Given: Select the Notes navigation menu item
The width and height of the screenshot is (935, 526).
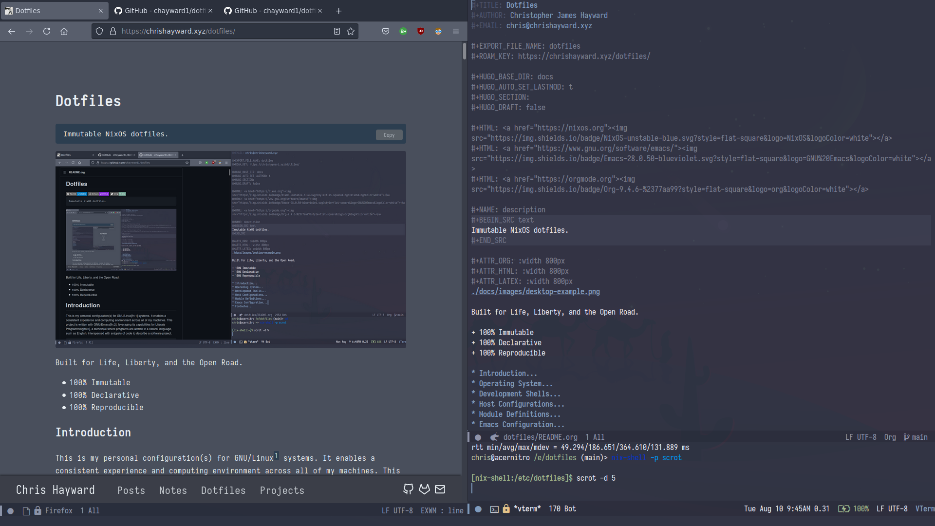Looking at the screenshot, I should [173, 490].
